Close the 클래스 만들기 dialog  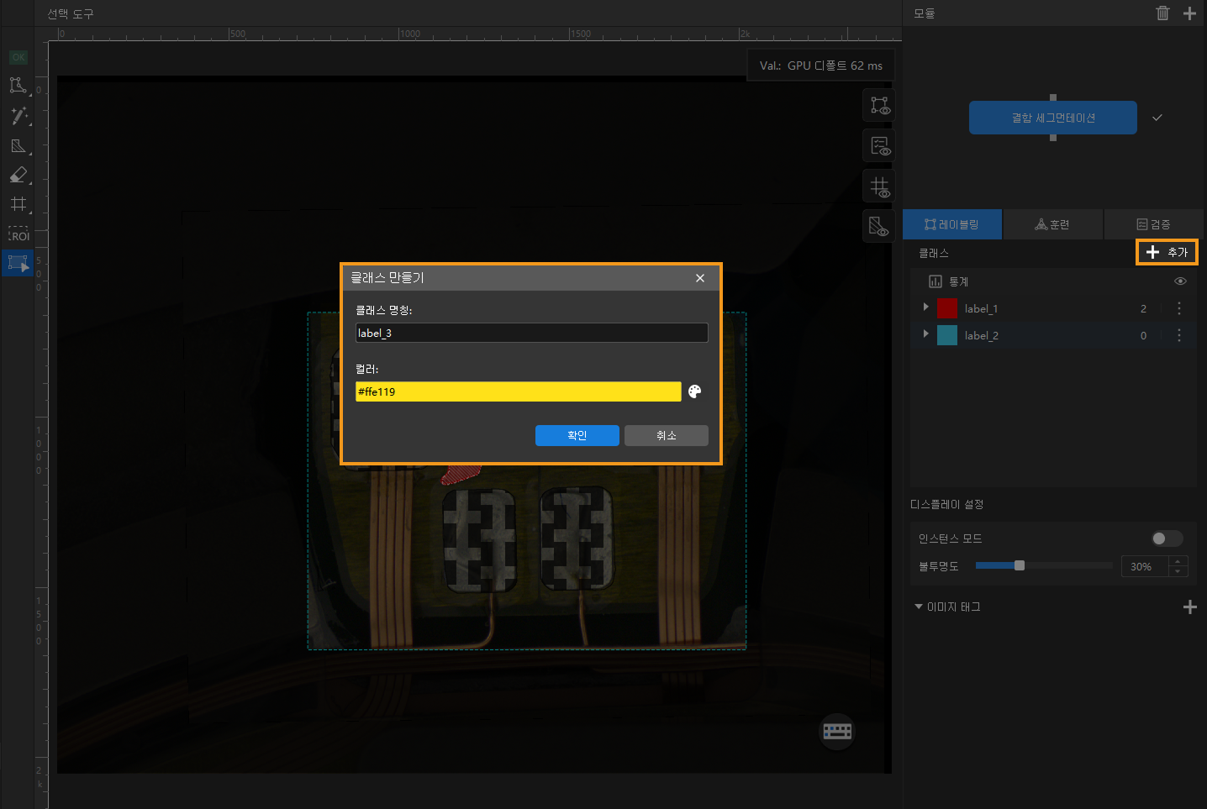tap(700, 278)
